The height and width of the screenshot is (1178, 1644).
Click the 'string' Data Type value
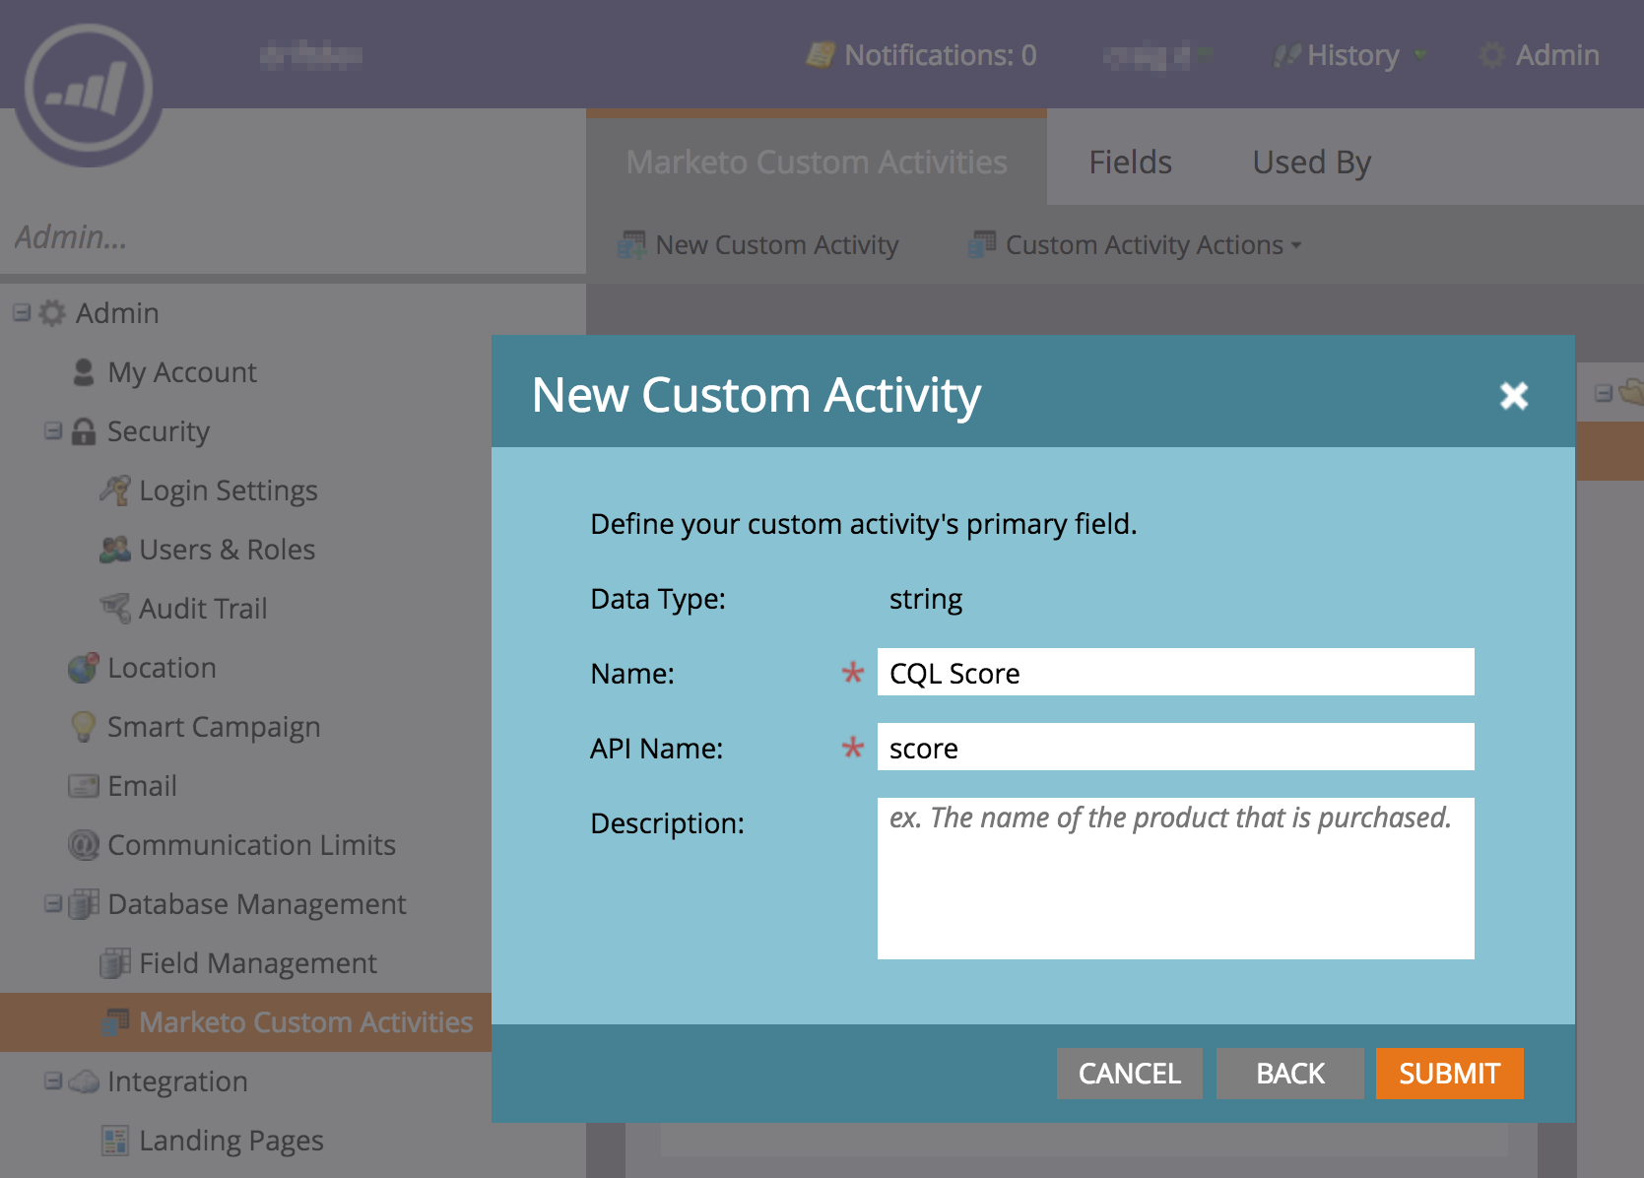tap(926, 599)
